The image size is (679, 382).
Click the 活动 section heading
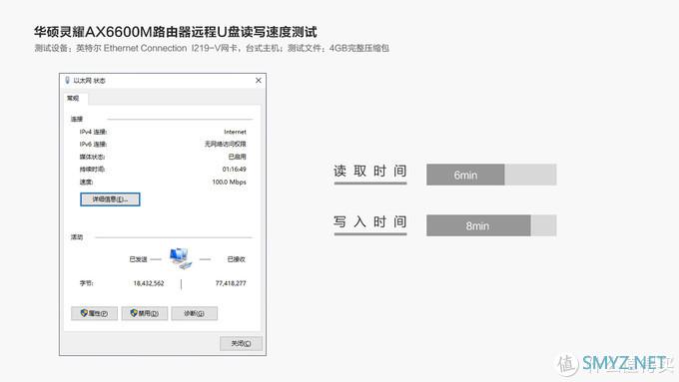(x=77, y=237)
